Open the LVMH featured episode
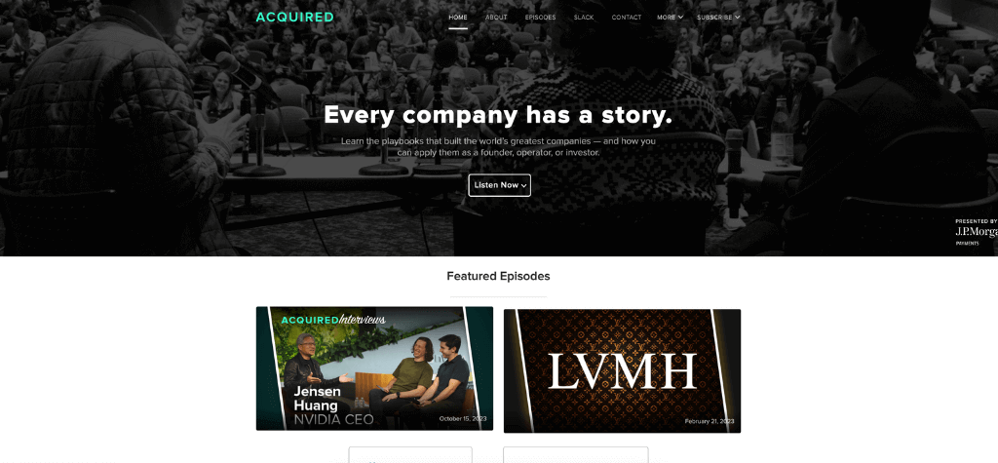 [622, 370]
